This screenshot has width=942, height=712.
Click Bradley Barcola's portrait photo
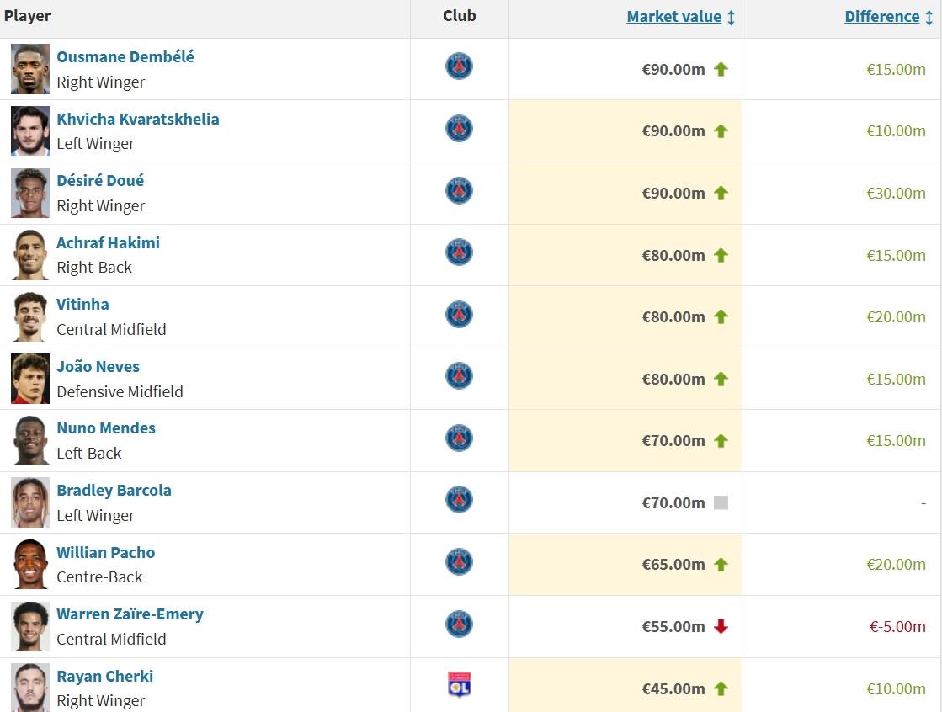(x=30, y=502)
